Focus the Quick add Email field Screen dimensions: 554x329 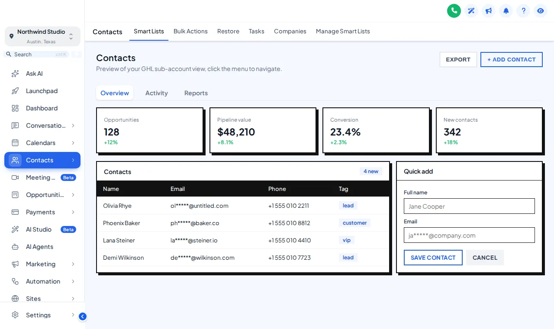coord(469,235)
